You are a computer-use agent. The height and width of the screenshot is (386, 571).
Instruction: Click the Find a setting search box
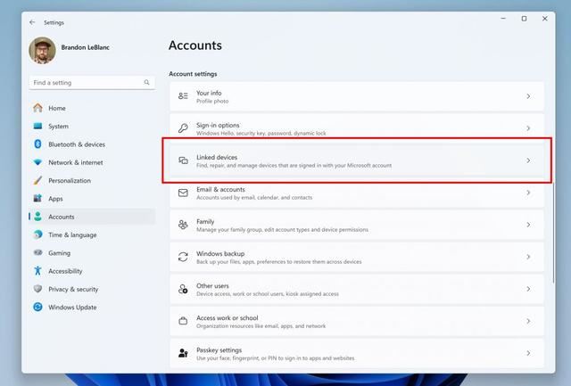[85, 83]
